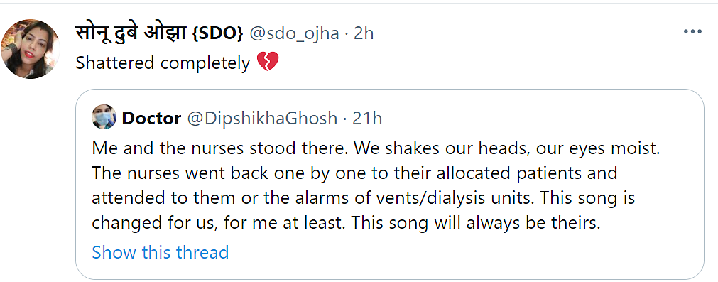Click the line about allocated patients
This screenshot has height=282, width=718.
[x=354, y=174]
